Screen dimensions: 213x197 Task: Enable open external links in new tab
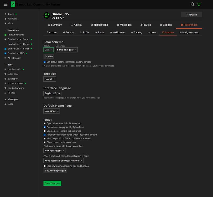(x=45, y=123)
